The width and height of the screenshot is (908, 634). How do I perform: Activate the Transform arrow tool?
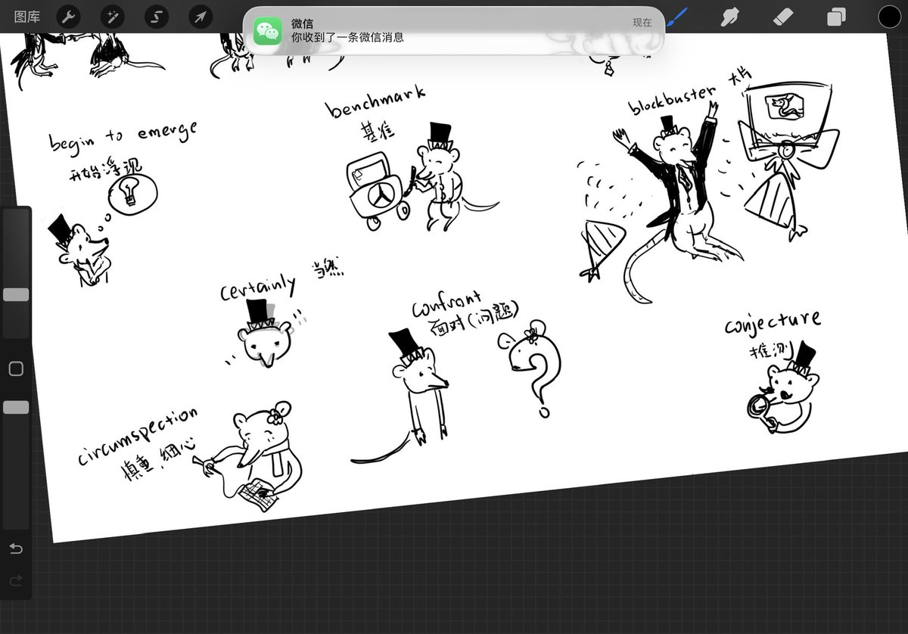tap(200, 16)
